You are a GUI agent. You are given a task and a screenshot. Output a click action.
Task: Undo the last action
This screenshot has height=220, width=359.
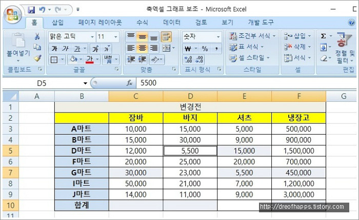(x=42, y=10)
